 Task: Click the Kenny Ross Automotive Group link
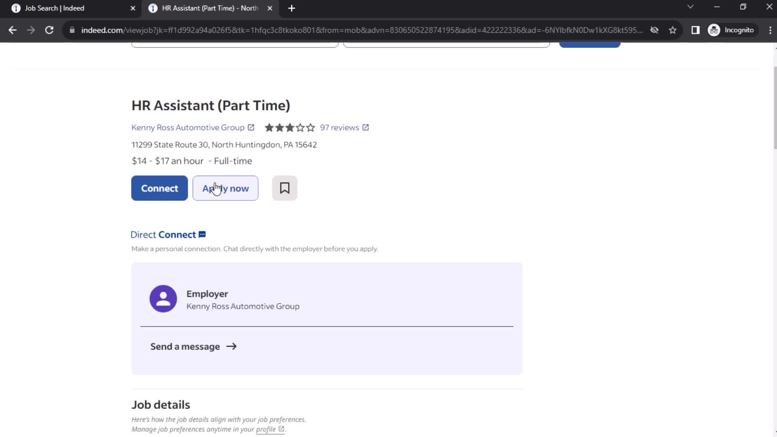pos(188,127)
